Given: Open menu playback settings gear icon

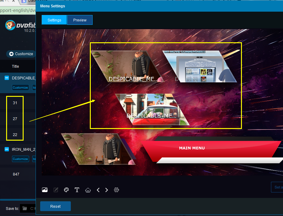Looking at the screenshot, I should (117, 190).
